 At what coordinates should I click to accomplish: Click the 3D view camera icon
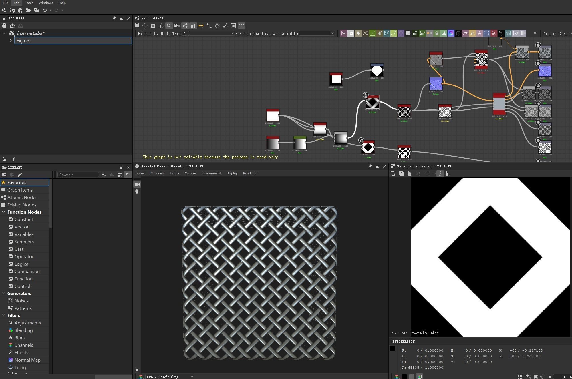click(137, 185)
